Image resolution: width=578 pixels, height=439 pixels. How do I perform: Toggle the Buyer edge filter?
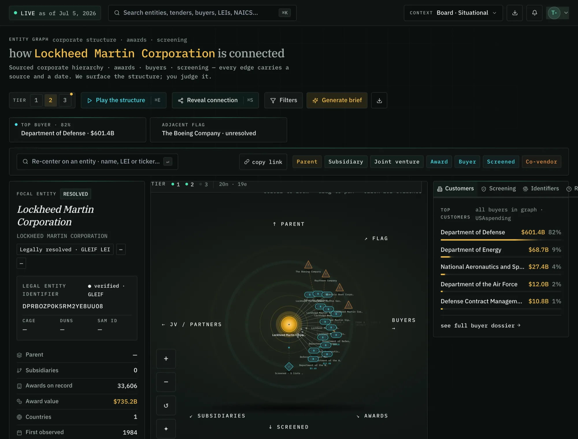pos(467,162)
